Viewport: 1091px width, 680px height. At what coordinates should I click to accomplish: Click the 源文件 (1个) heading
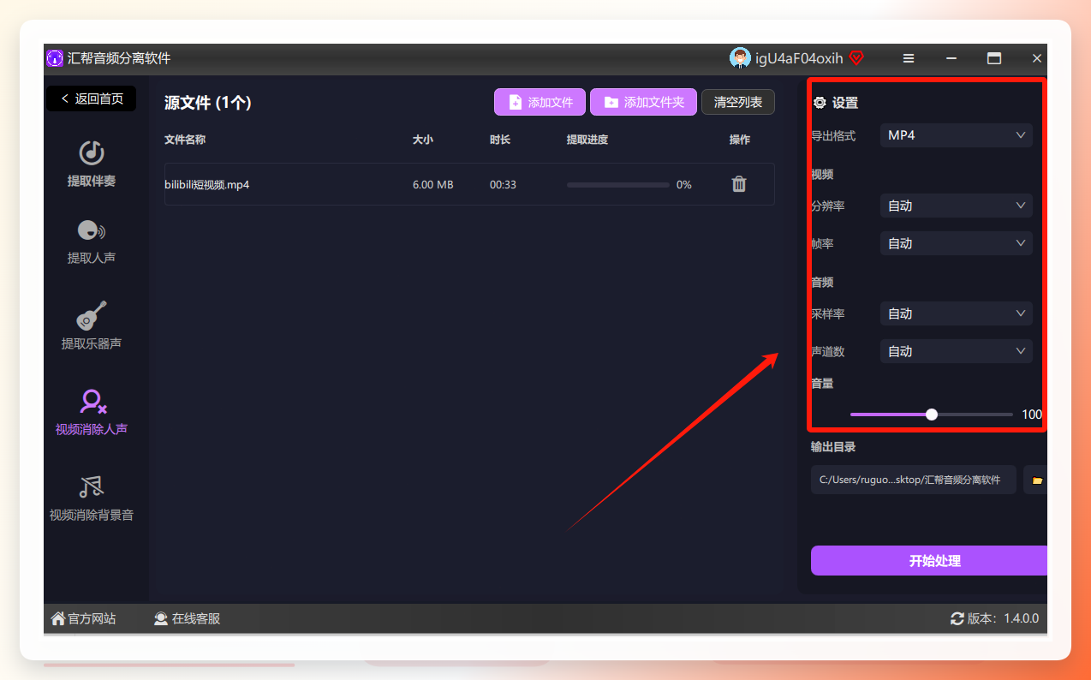click(x=207, y=103)
